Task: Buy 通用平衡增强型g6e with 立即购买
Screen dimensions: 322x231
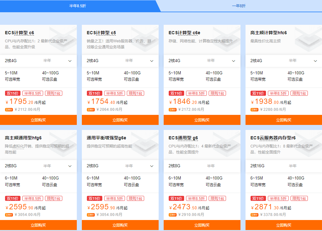Action: [x=120, y=225]
